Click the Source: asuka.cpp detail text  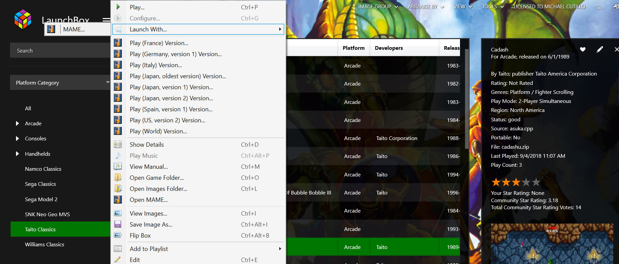[512, 128]
